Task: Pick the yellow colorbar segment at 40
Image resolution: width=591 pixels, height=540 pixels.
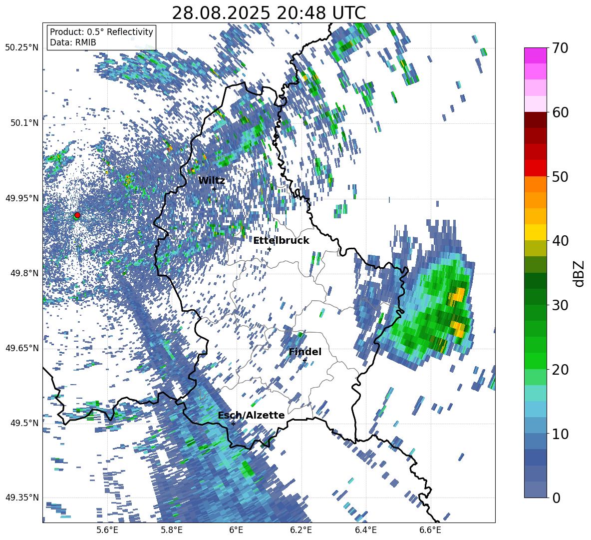Action: 535,232
